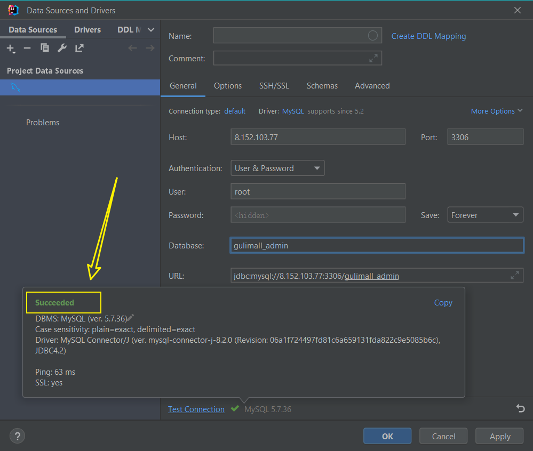Remove selected data source with minus icon

tap(27, 48)
